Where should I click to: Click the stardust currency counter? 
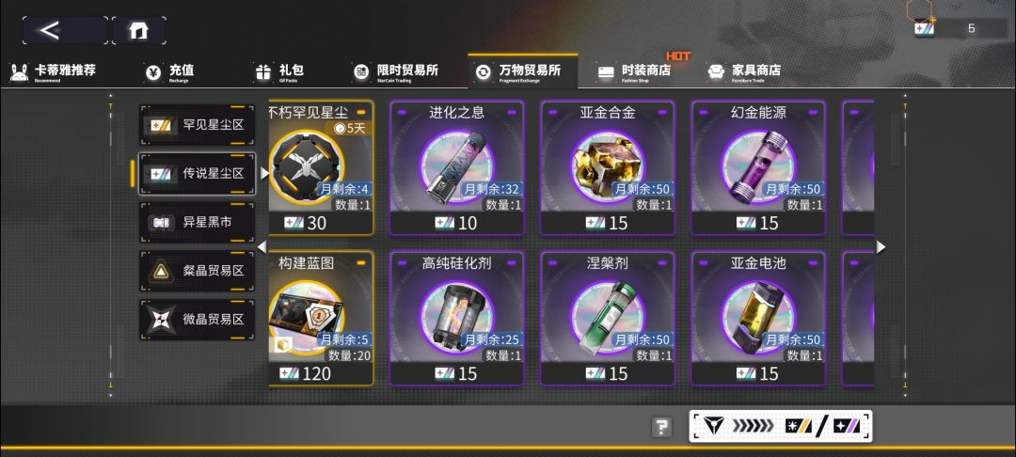click(952, 28)
